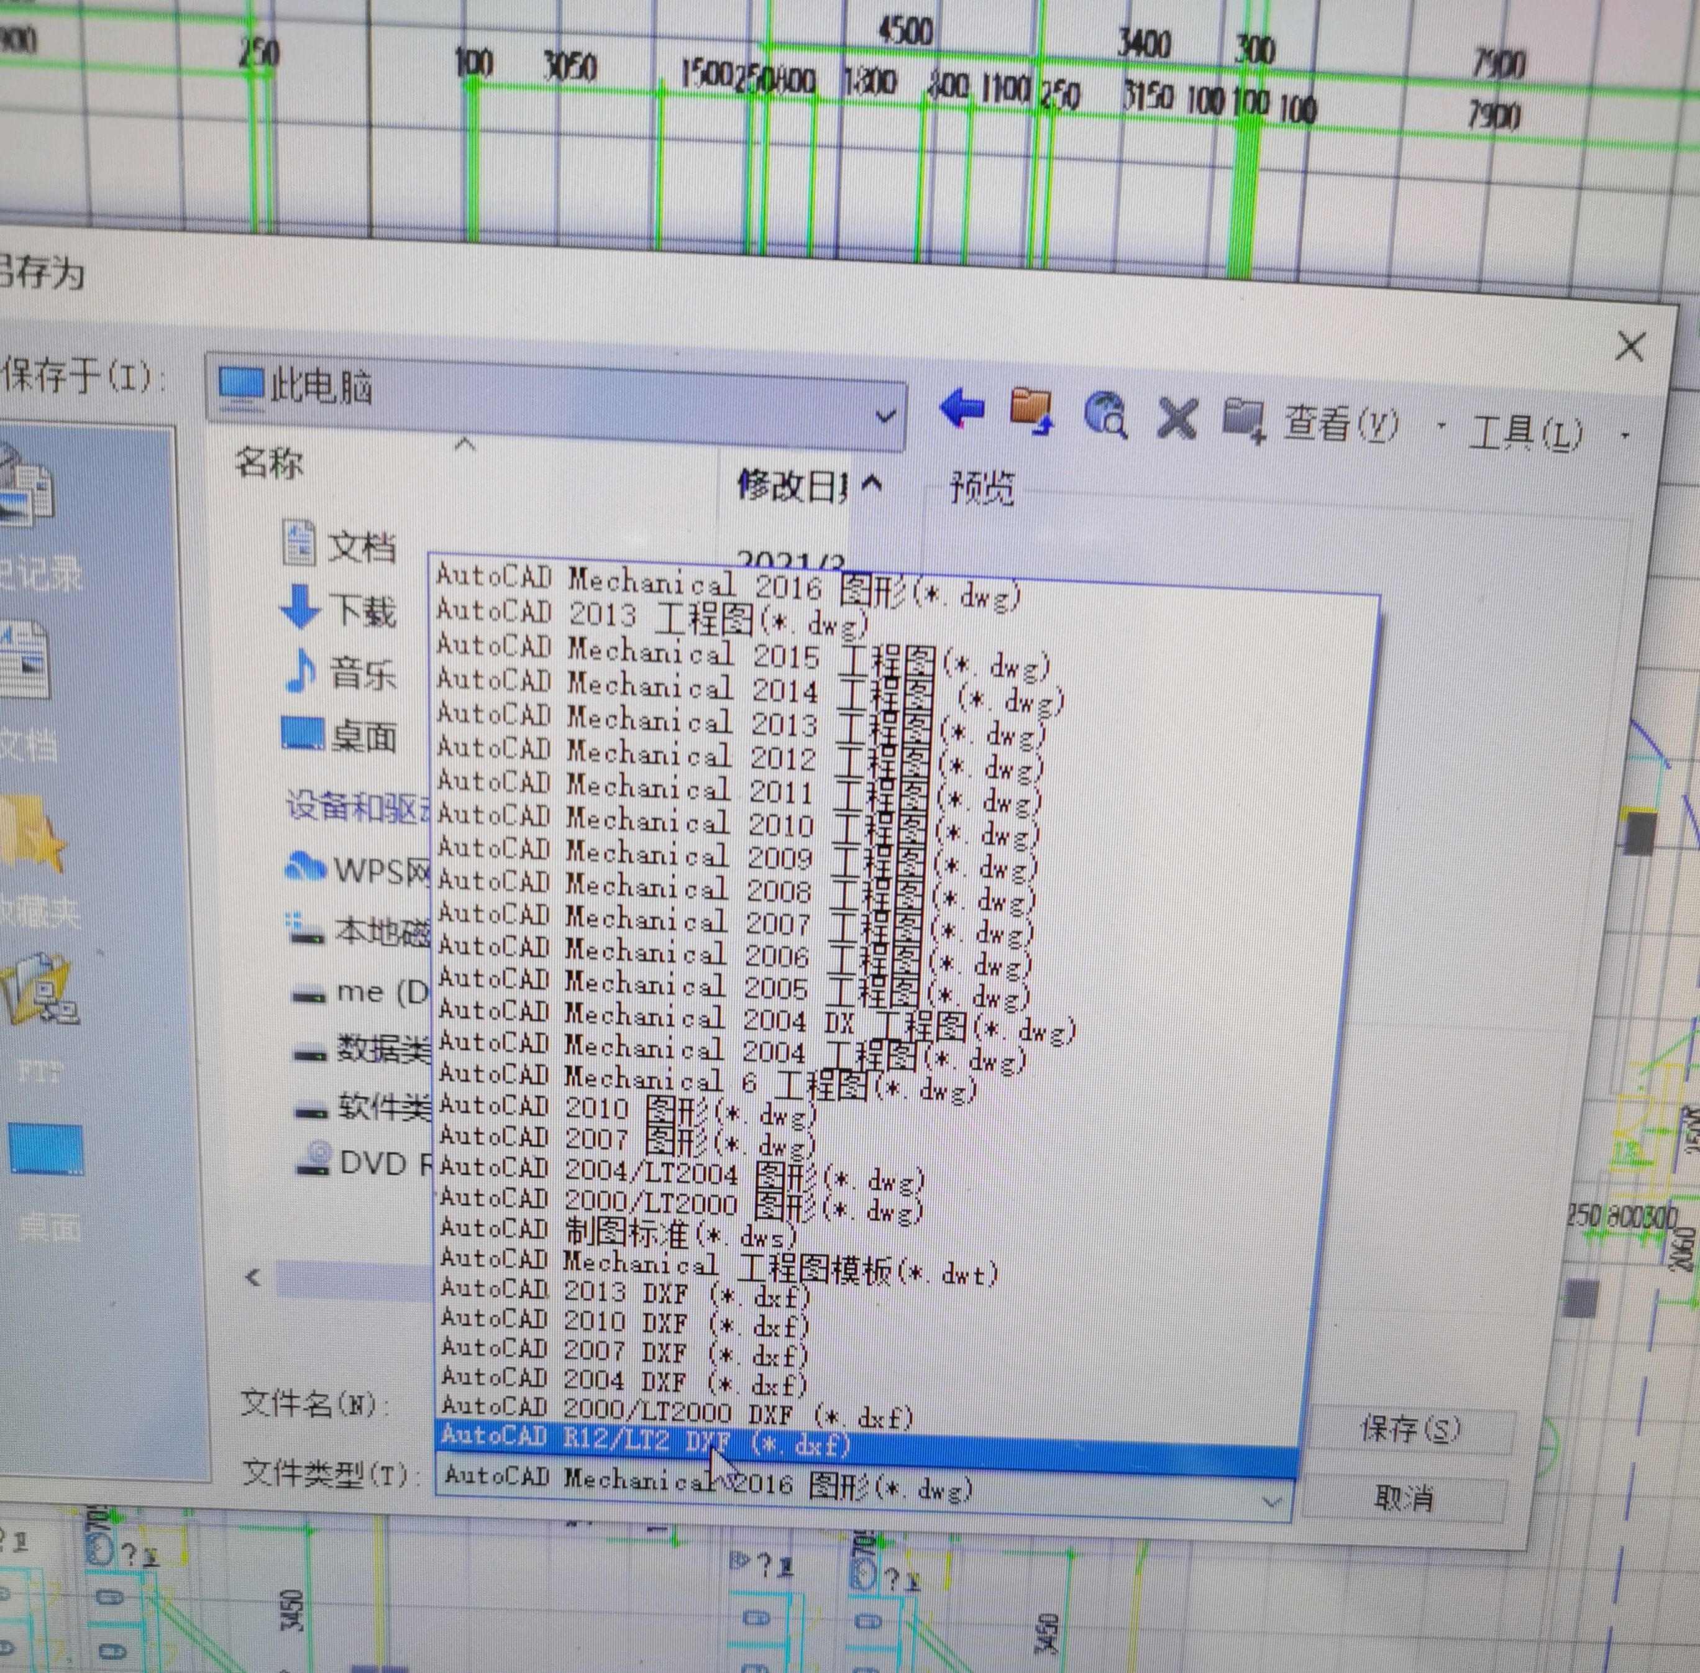Open the 工具(L) menu
This screenshot has width=1700, height=1673.
click(1526, 433)
